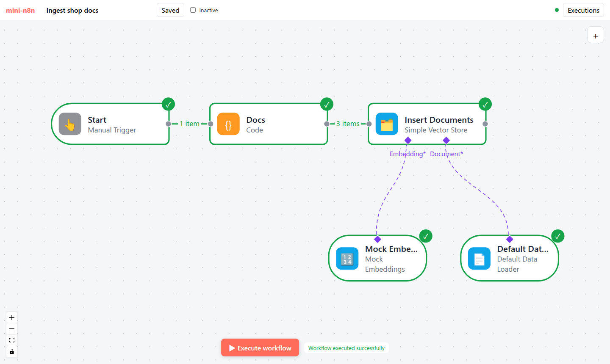
Task: Click the Insert Documents vector store icon
Action: 387,124
